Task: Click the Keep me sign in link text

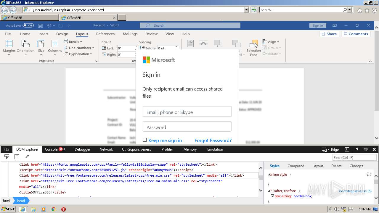Action: (x=165, y=140)
